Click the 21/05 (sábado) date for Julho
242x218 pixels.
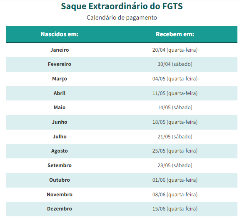pyautogui.click(x=175, y=137)
